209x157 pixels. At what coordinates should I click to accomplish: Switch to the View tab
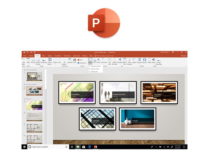coord(91,56)
